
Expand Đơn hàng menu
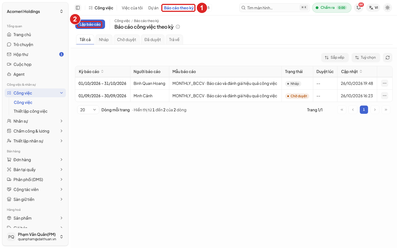click(x=35, y=160)
